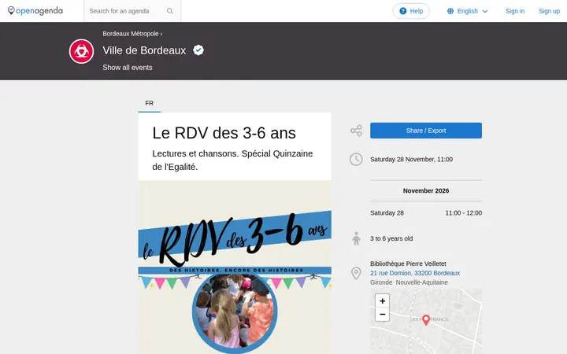Viewport: 567px width, 354px height.
Task: Follow the Sign up link
Action: point(549,11)
